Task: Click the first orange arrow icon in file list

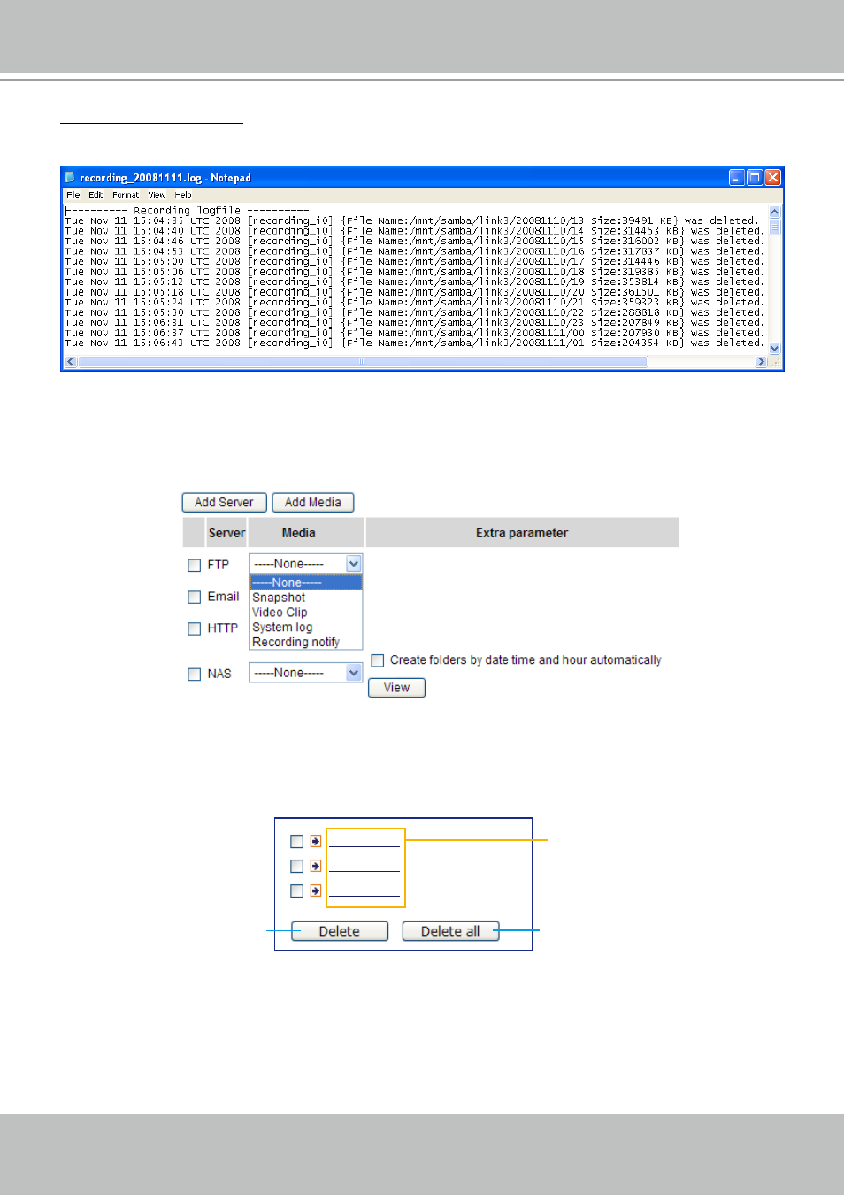Action: pos(316,842)
